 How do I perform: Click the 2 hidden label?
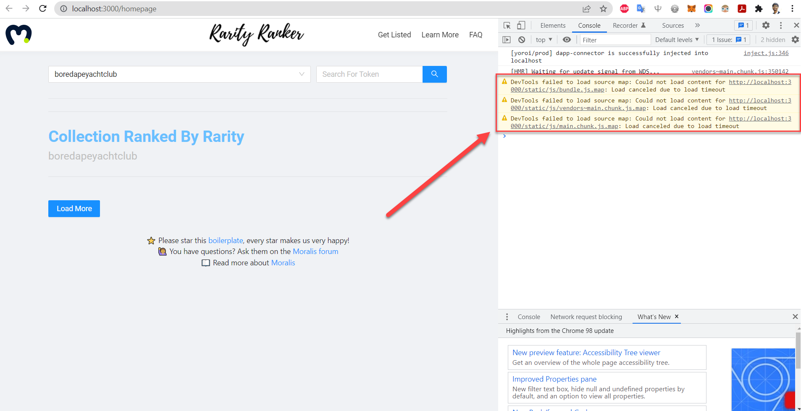click(773, 40)
